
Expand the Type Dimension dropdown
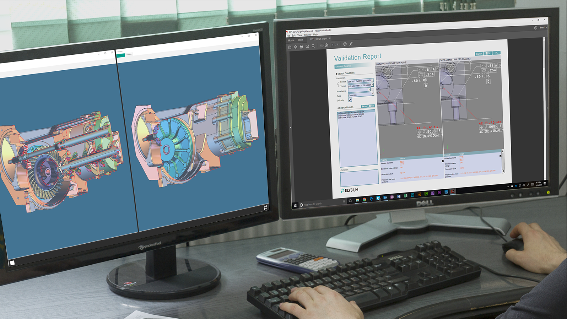[x=361, y=95]
